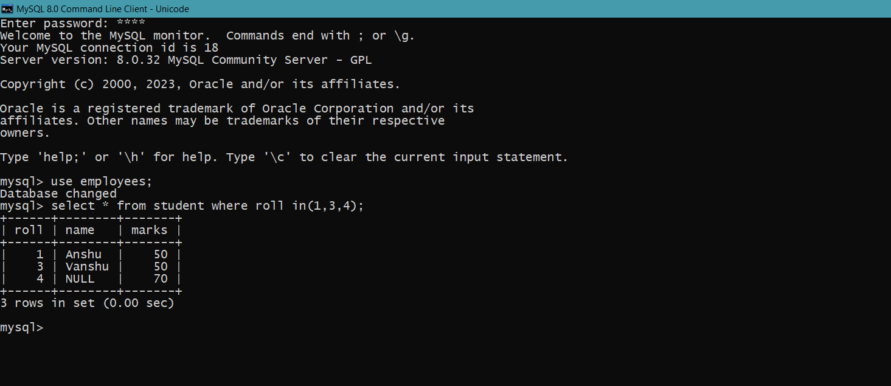Click the NULL value in name column

80,278
